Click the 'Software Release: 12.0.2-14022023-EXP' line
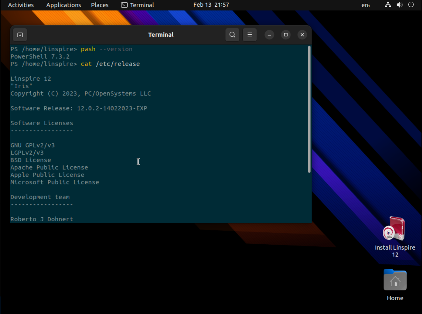Image resolution: width=422 pixels, height=314 pixels. pos(79,108)
